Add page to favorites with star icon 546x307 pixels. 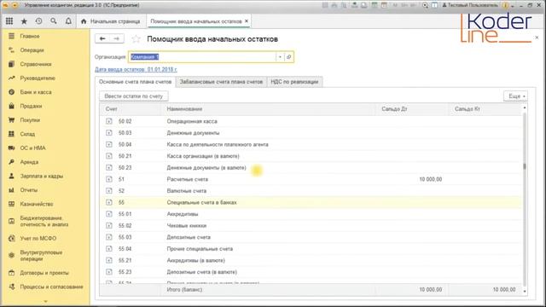pyautogui.click(x=136, y=39)
